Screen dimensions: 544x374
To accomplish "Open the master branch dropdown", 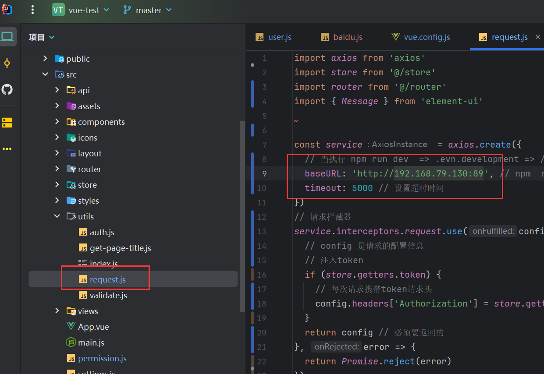I will (x=148, y=10).
